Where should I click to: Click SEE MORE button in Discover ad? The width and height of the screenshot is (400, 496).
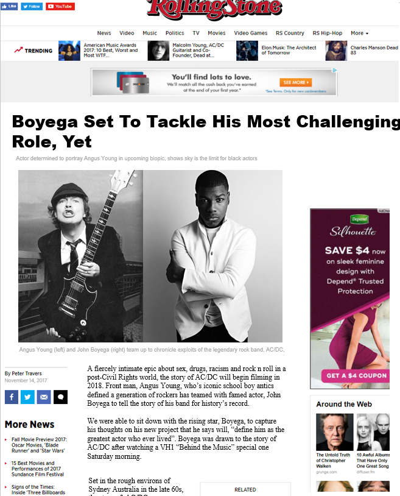pyautogui.click(x=296, y=82)
